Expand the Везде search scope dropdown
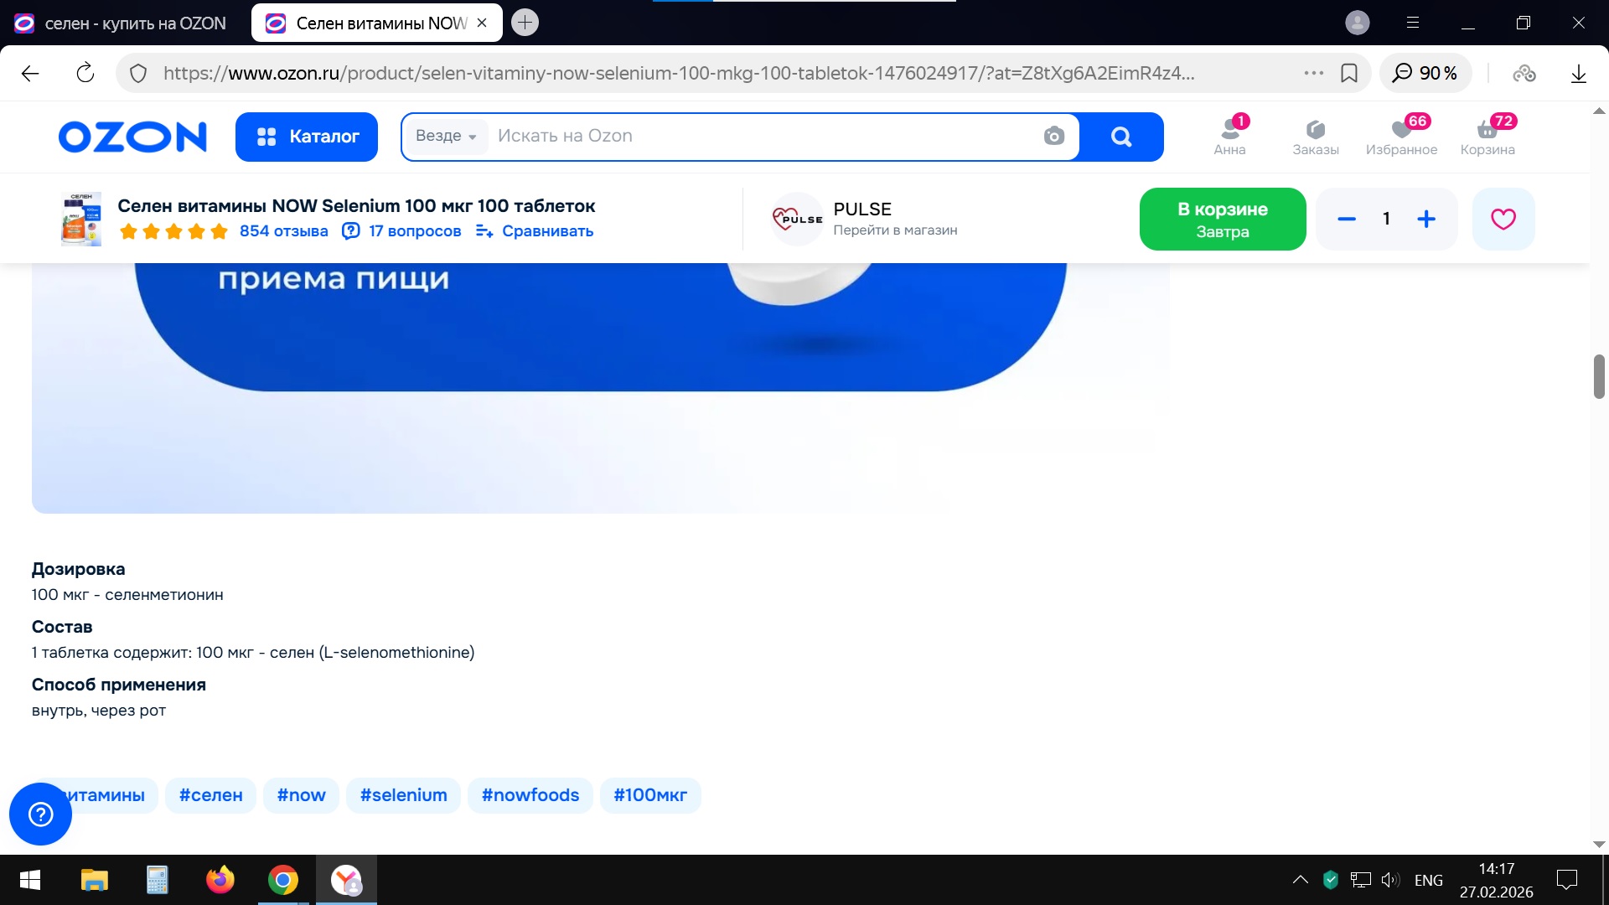 point(446,136)
